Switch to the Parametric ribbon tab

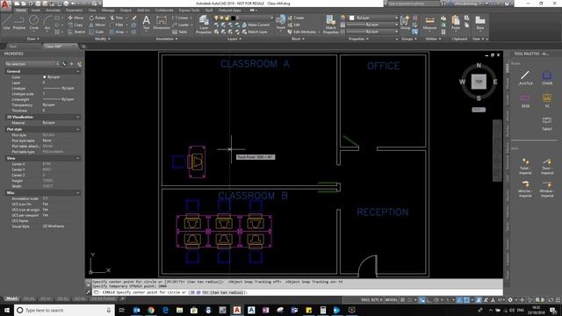74,11
